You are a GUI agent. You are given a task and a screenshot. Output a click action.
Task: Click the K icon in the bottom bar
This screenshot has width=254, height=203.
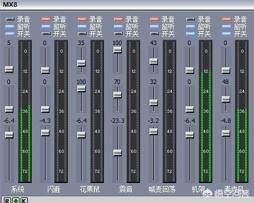24,200
